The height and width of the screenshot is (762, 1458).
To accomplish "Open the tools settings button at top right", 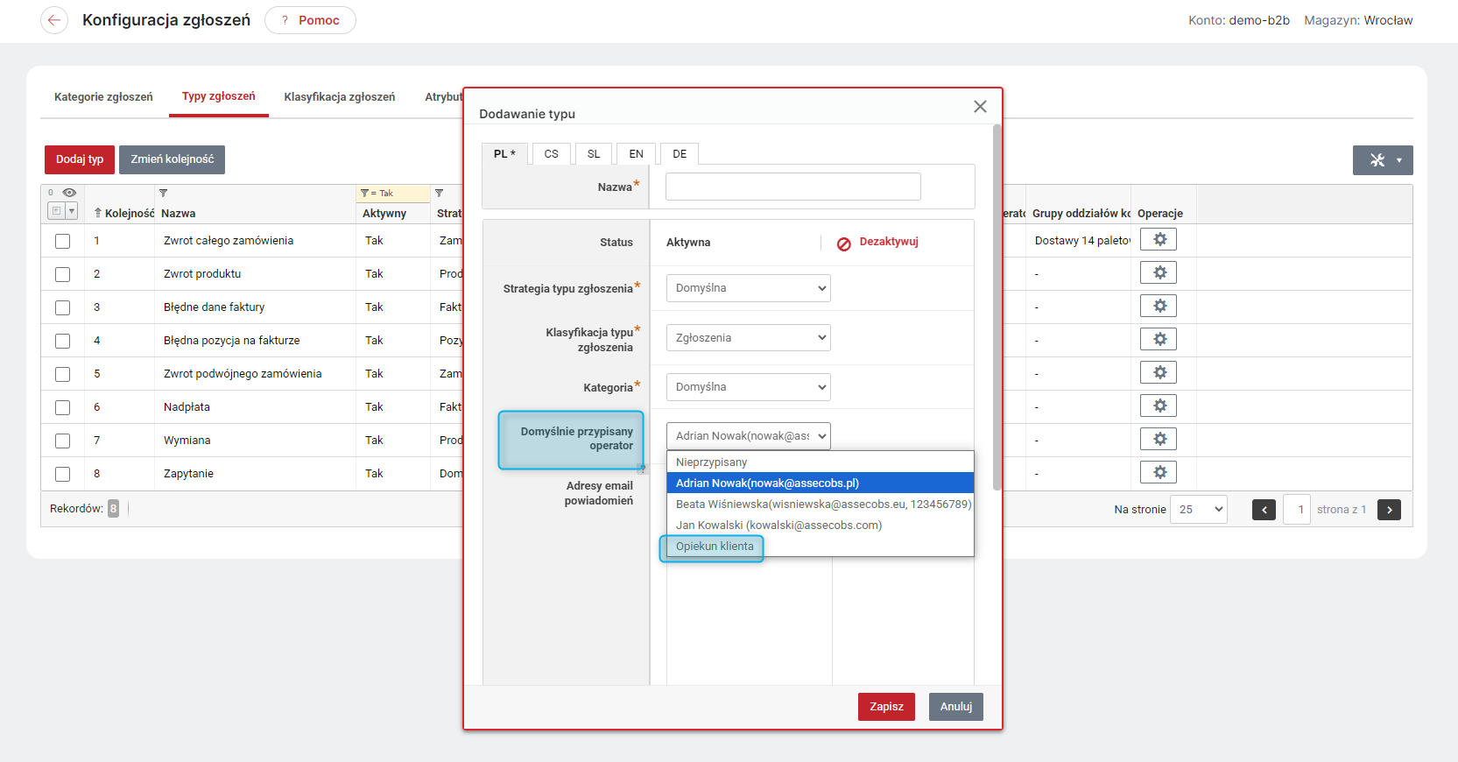I will pyautogui.click(x=1383, y=160).
